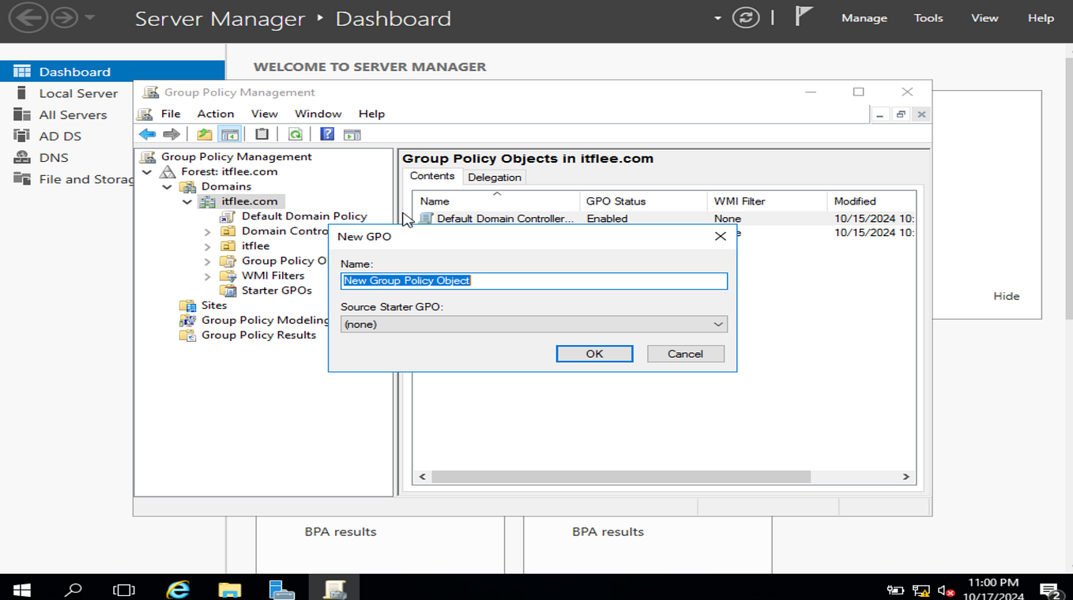The height and width of the screenshot is (600, 1073).
Task: Click the Up one level folder icon
Action: point(205,134)
